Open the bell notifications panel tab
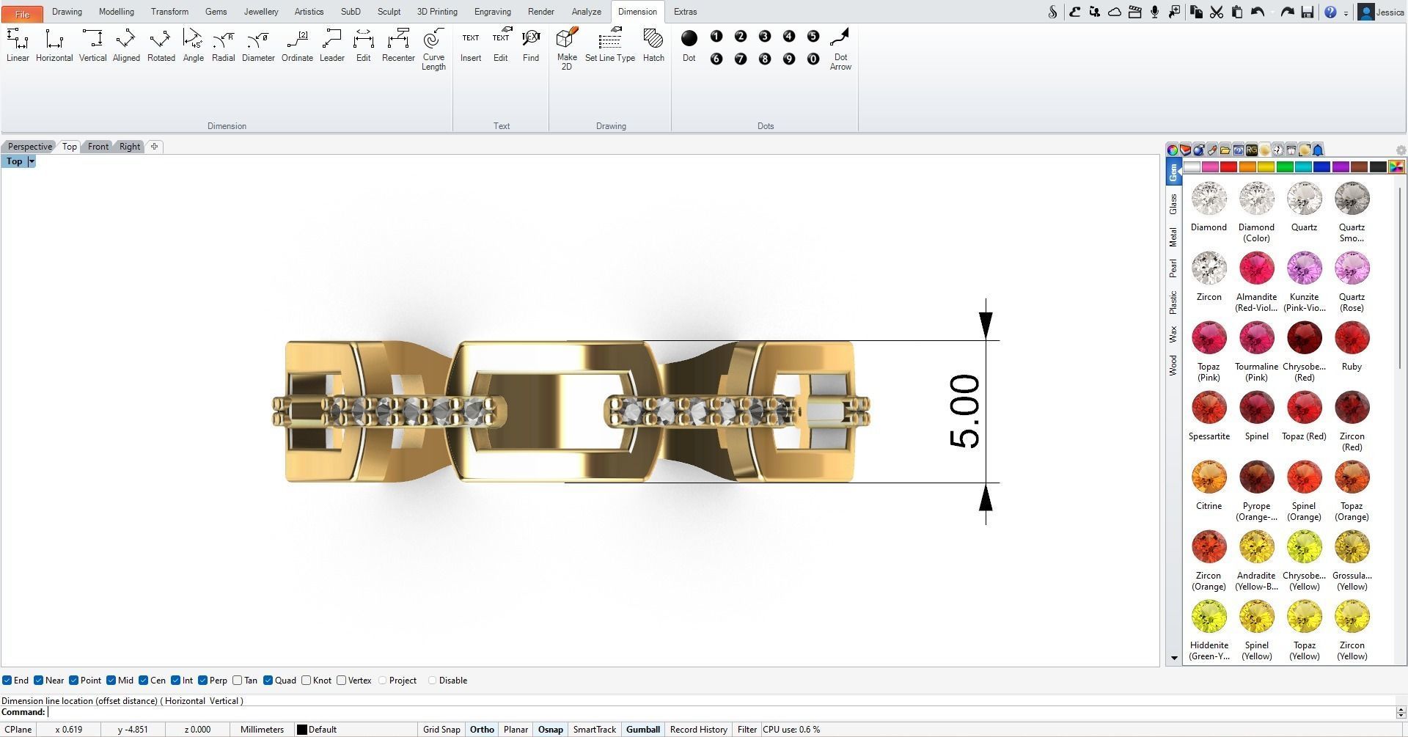Viewport: 1408px width, 737px height. [x=1318, y=150]
